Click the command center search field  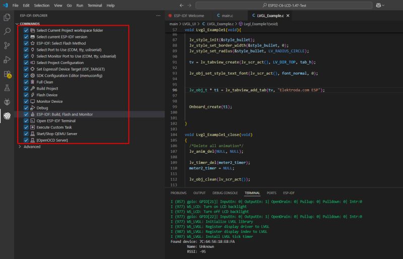point(284,6)
